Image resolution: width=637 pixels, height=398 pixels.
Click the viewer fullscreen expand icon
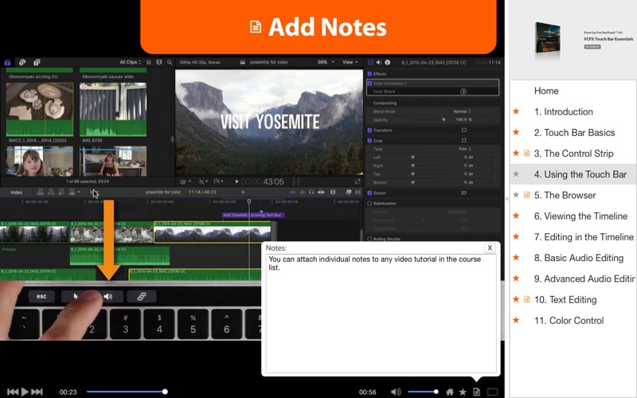point(358,181)
